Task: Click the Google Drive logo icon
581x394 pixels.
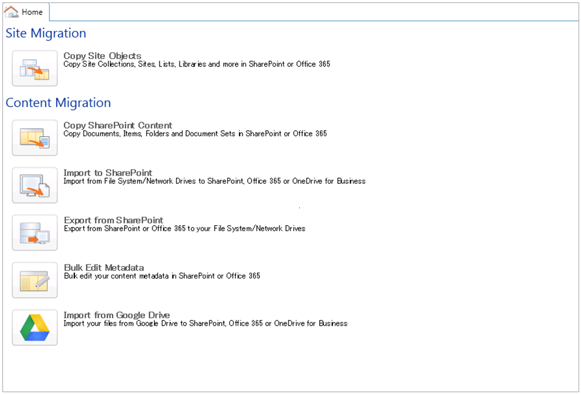Action: 34,327
